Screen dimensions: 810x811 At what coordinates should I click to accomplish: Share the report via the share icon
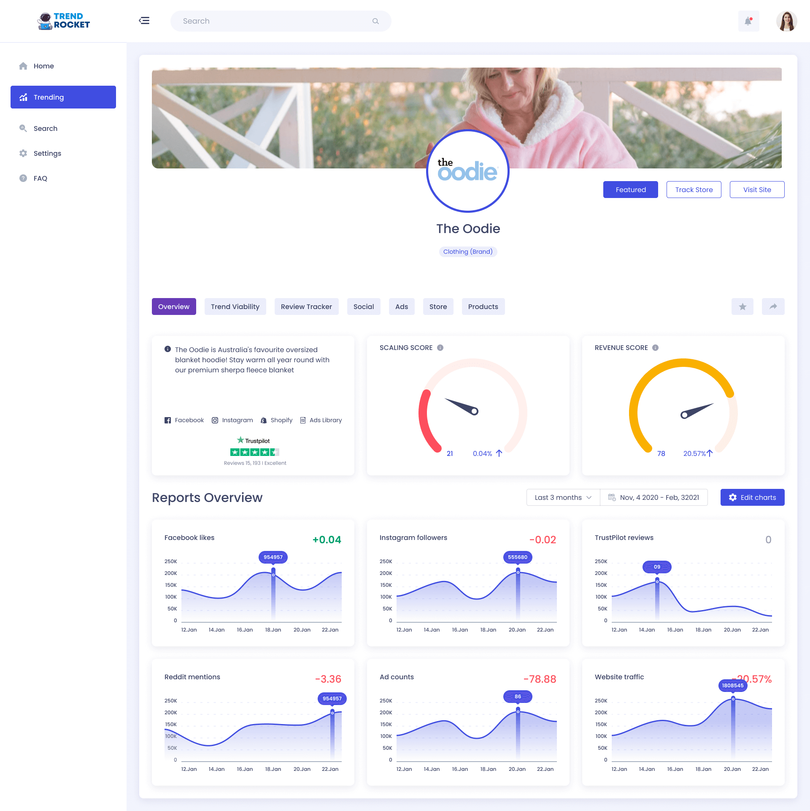pos(773,306)
